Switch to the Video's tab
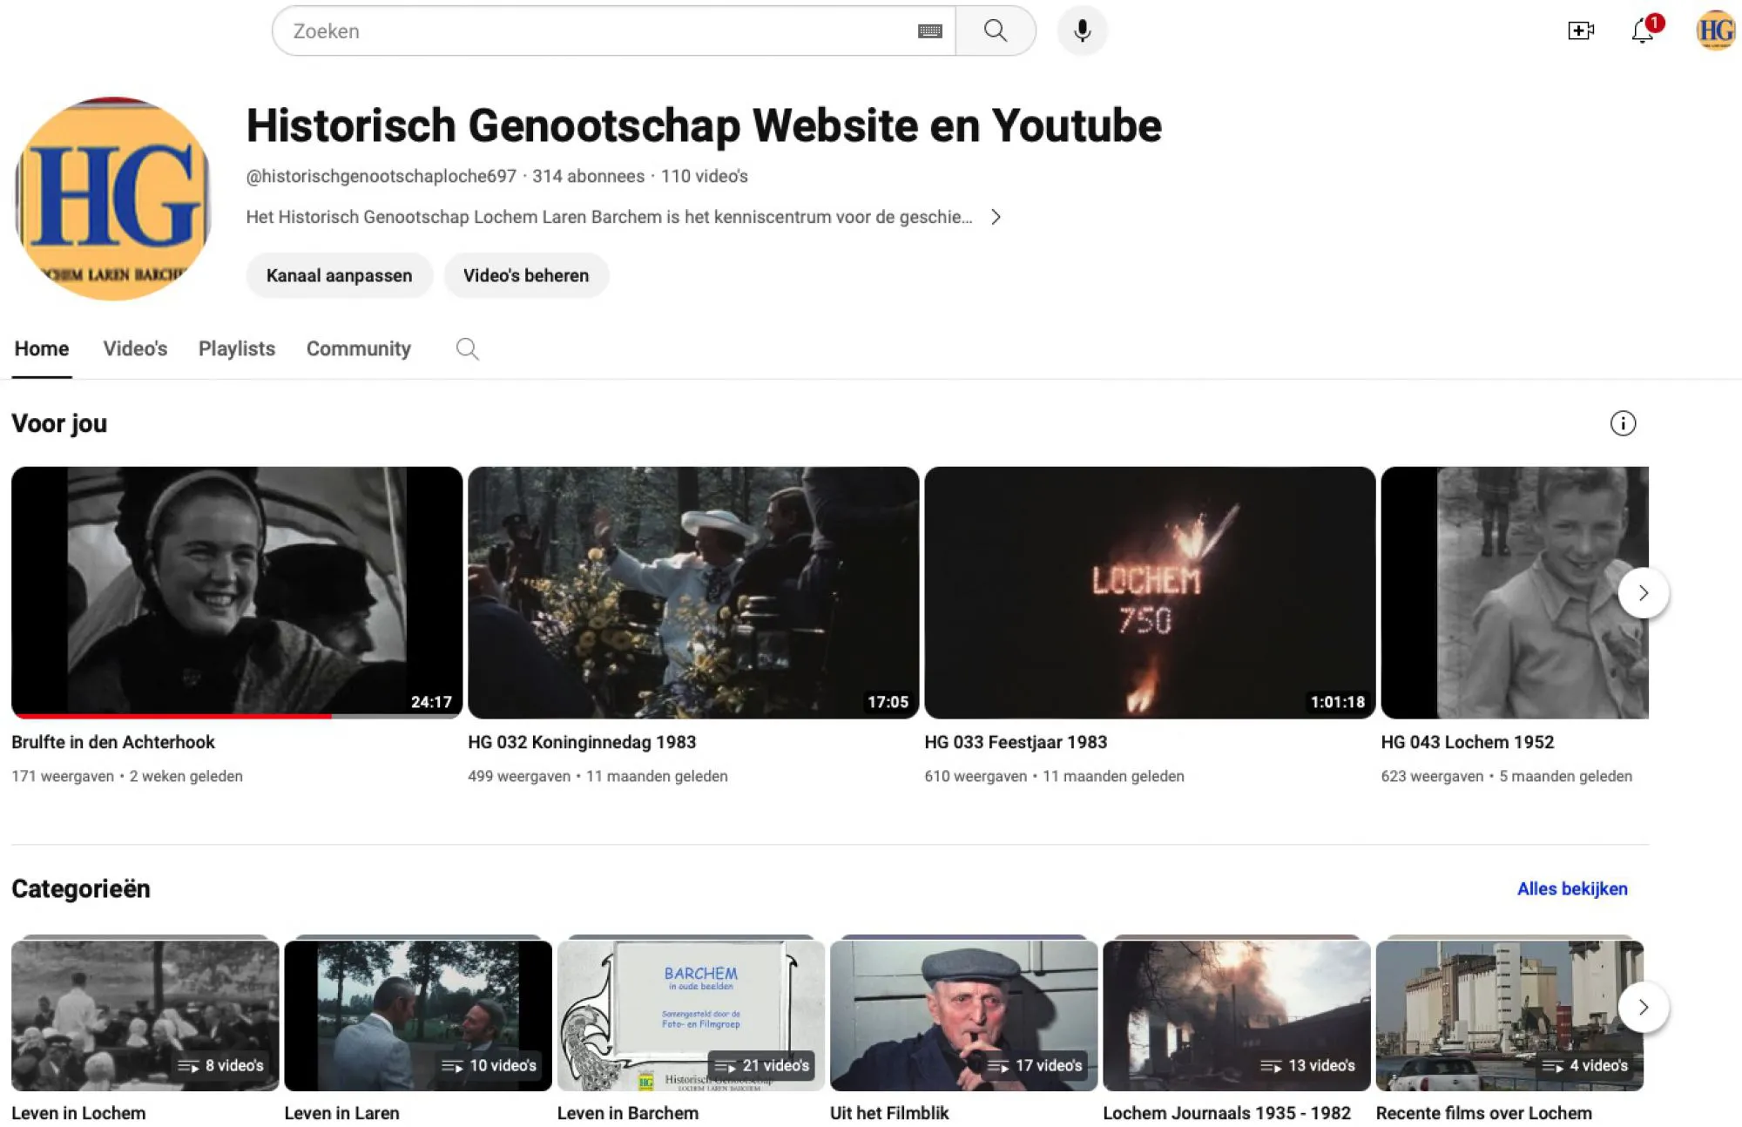The image size is (1742, 1127). (x=134, y=348)
